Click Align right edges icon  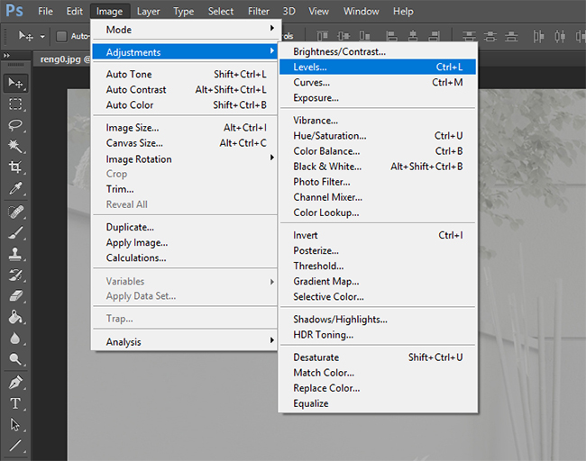(x=434, y=36)
